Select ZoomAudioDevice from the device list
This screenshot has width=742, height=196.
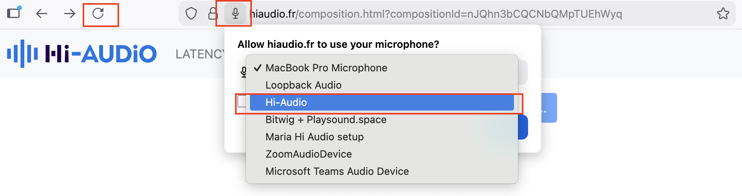coord(308,154)
